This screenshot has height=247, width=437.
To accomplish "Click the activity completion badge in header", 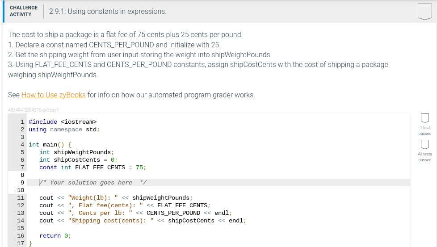I will click(425, 12).
